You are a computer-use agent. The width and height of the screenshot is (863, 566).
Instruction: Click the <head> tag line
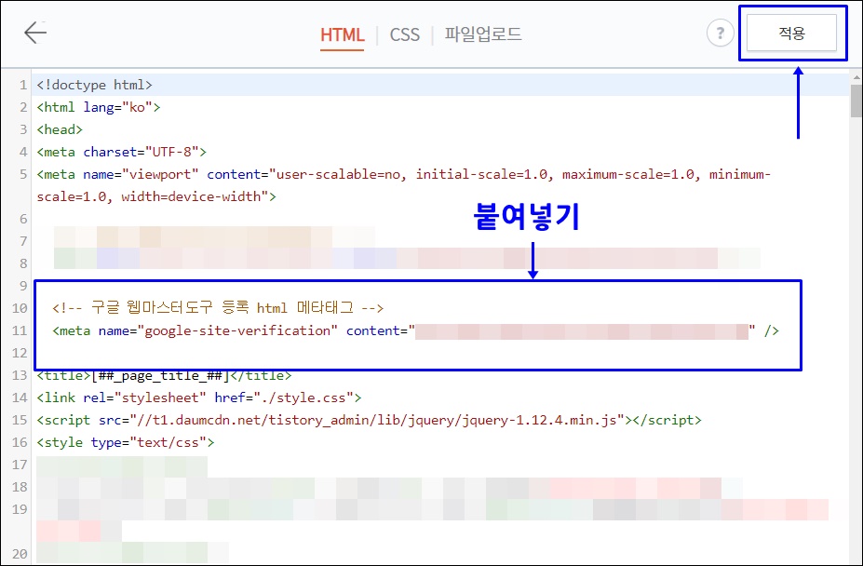[60, 129]
